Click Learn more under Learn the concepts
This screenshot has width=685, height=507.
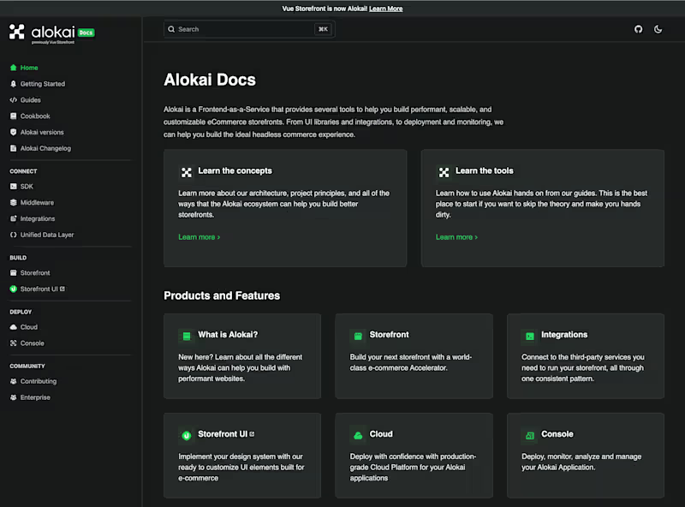[198, 236]
